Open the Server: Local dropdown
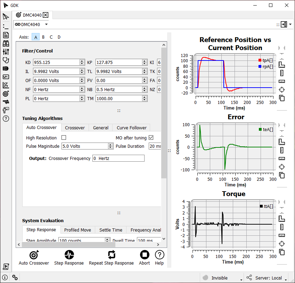 coord(286,278)
